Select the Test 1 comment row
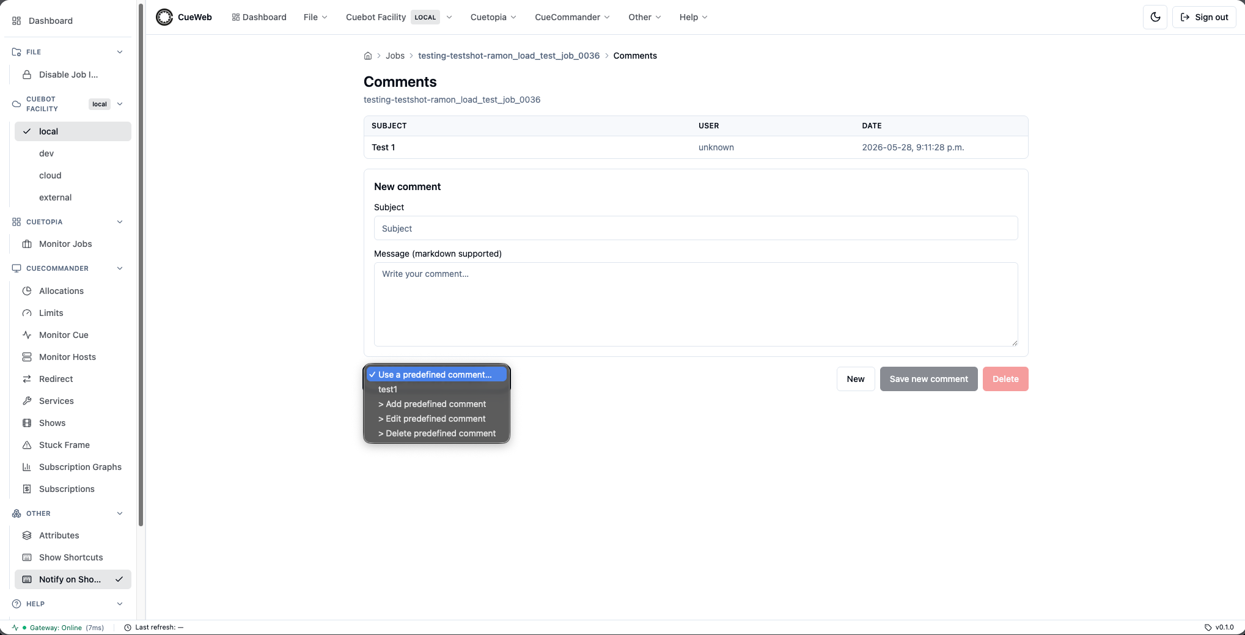The image size is (1245, 635). point(696,147)
